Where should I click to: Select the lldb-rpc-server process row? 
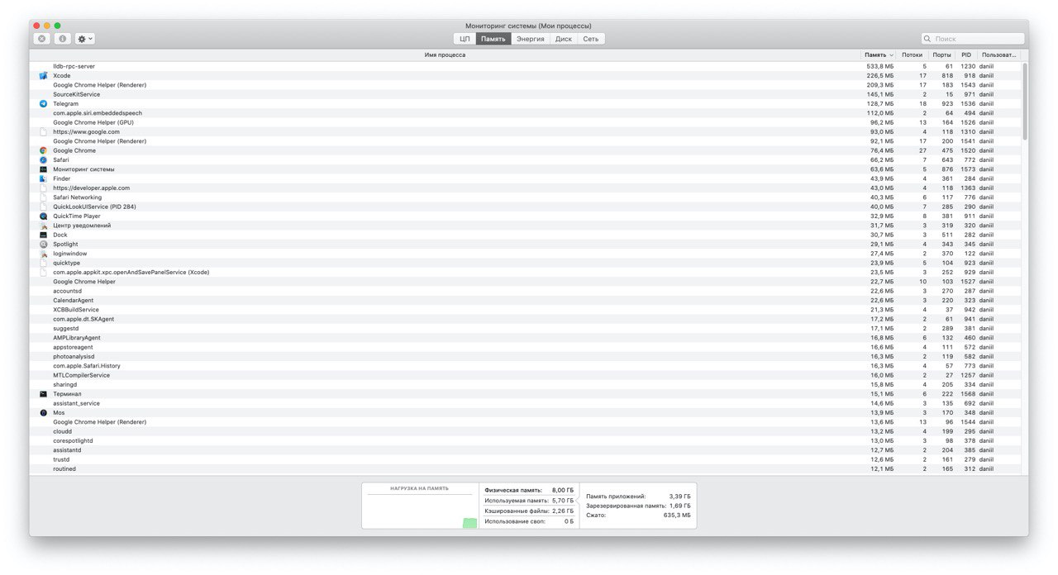526,66
